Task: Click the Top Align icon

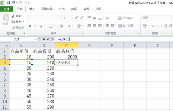Action: pyautogui.click(x=89, y=18)
